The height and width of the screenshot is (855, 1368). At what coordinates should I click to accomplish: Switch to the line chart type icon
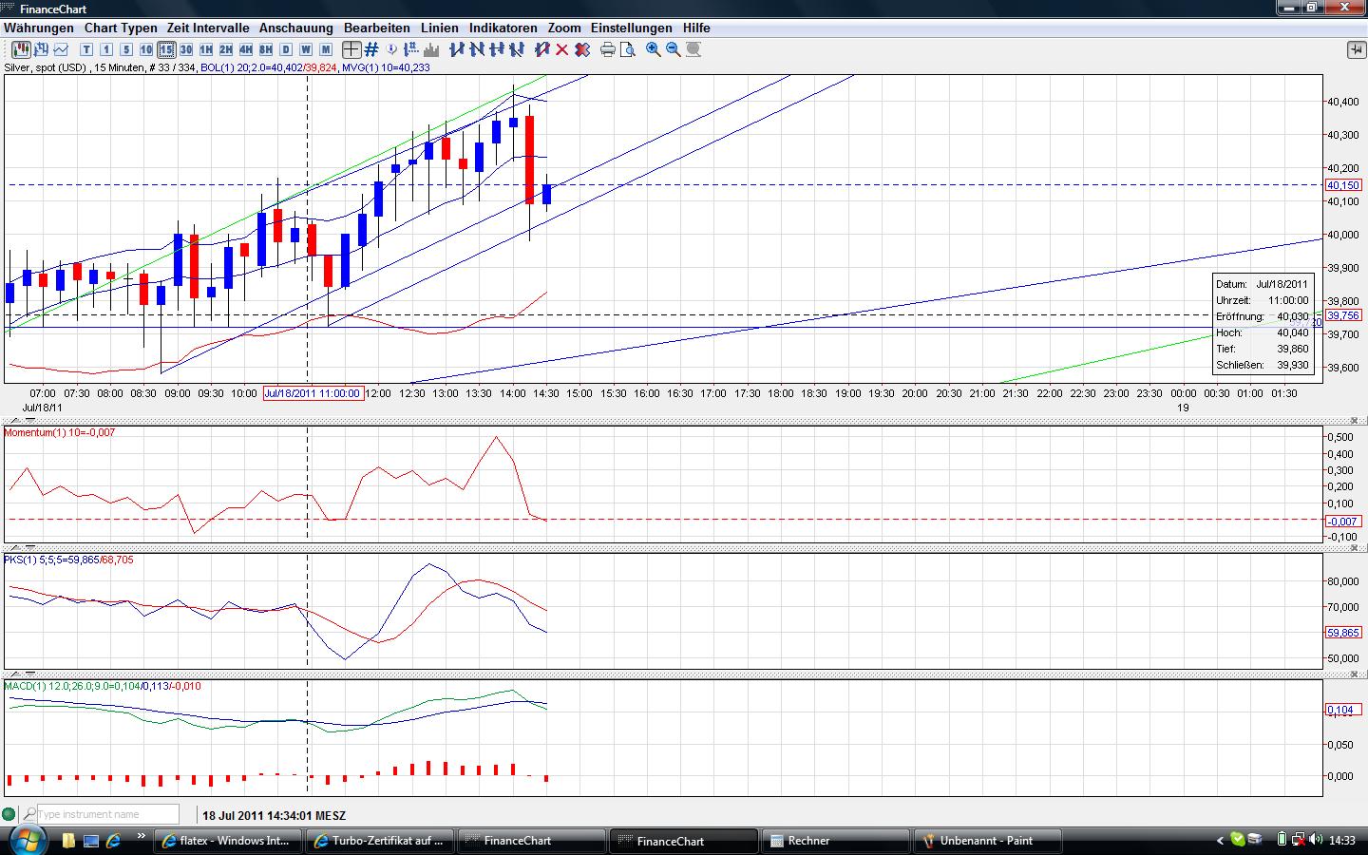coord(62,49)
